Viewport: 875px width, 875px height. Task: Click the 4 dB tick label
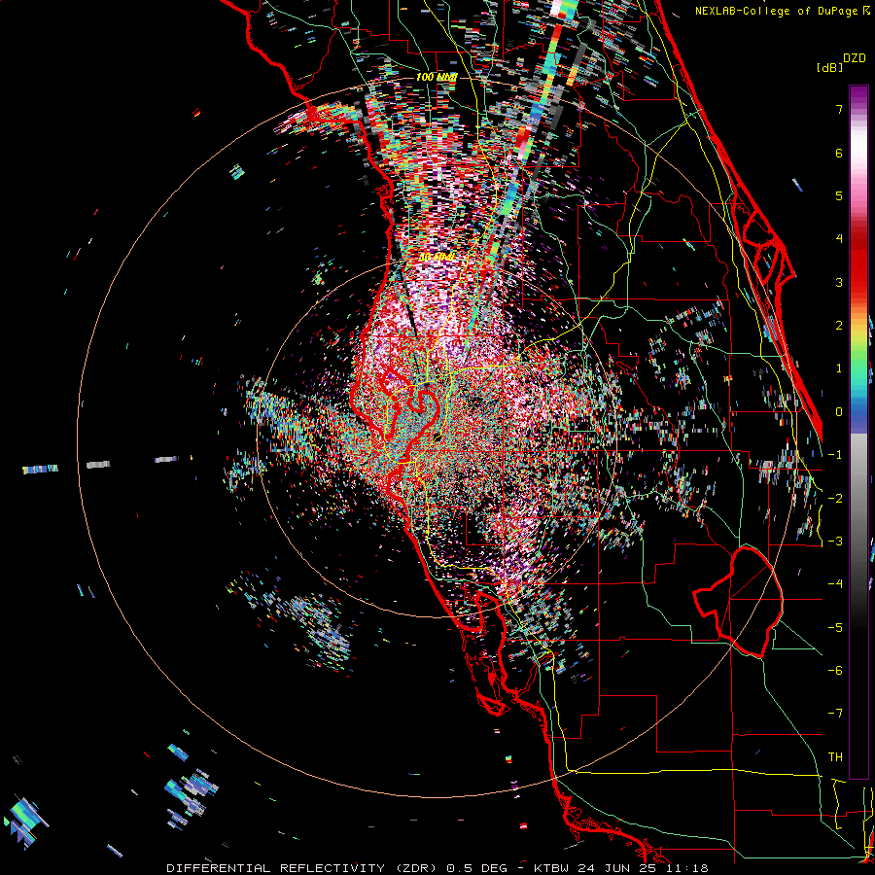click(839, 239)
